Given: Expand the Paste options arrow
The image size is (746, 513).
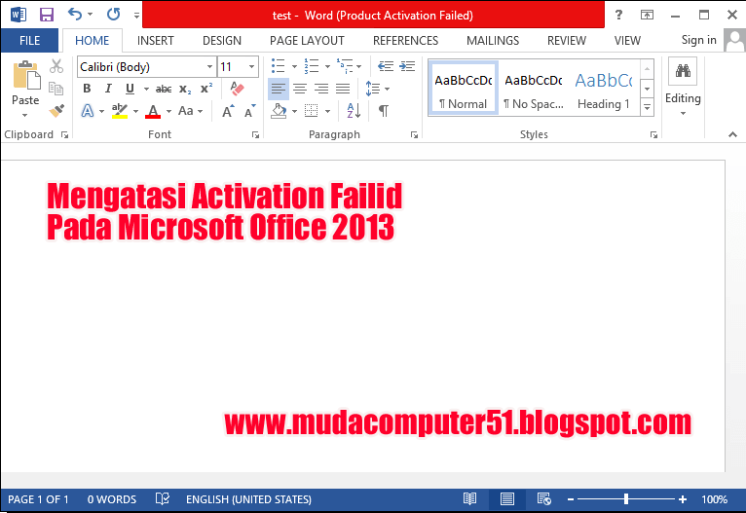Looking at the screenshot, I should point(24,115).
